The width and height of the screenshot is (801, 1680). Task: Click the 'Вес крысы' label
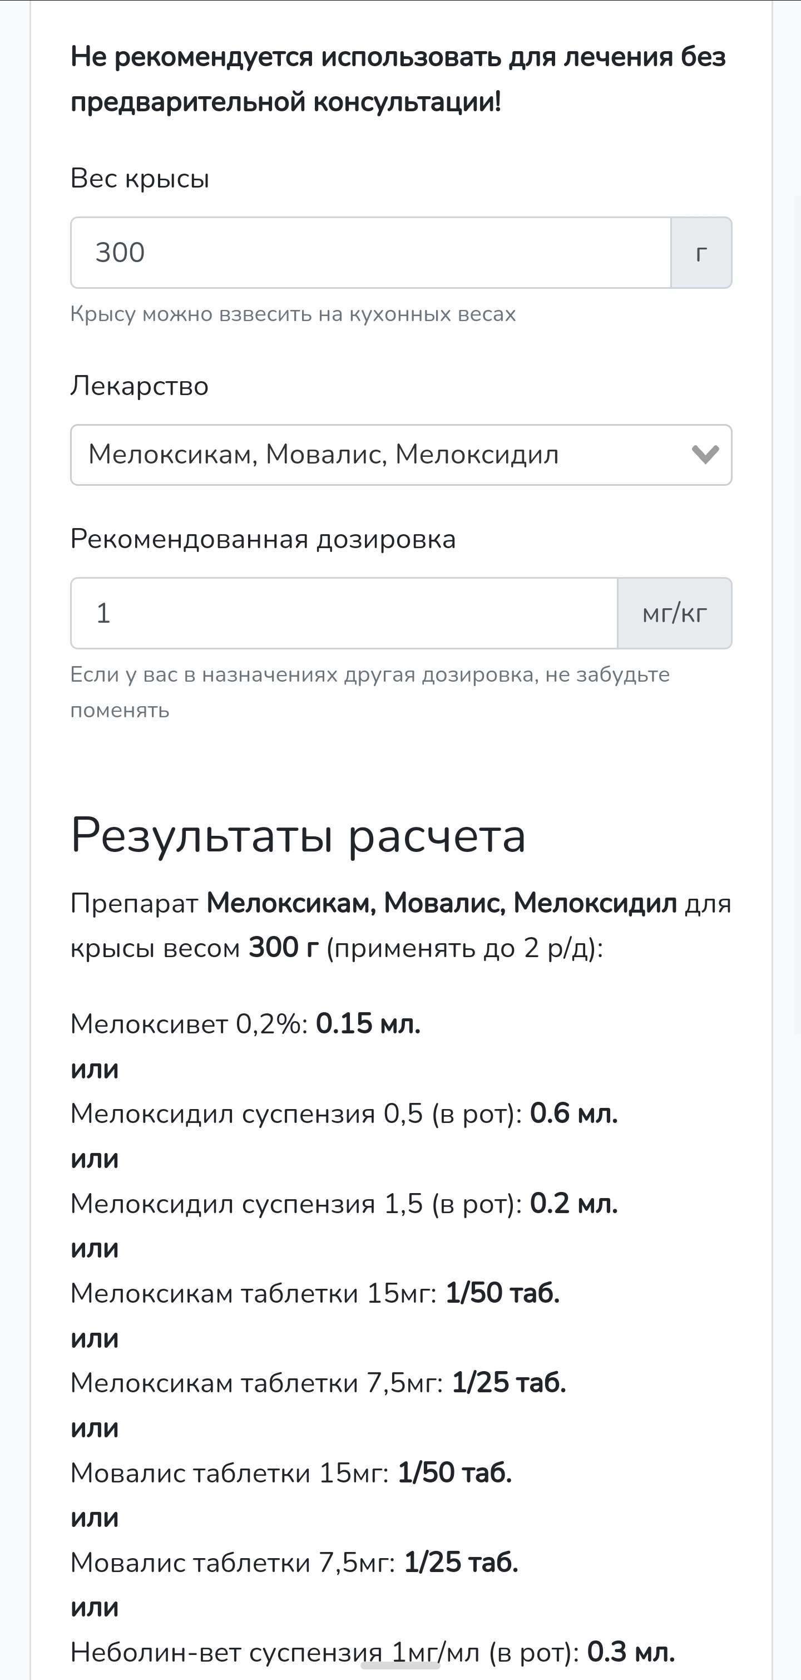(140, 179)
